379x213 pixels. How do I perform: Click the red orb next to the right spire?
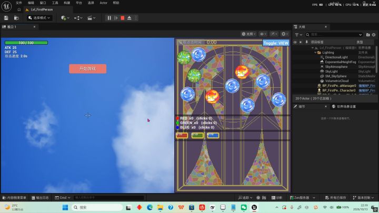pos(242,72)
